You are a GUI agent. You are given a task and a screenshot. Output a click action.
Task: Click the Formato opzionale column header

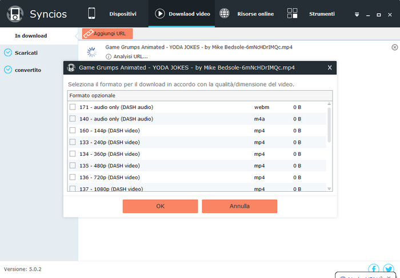200,95
